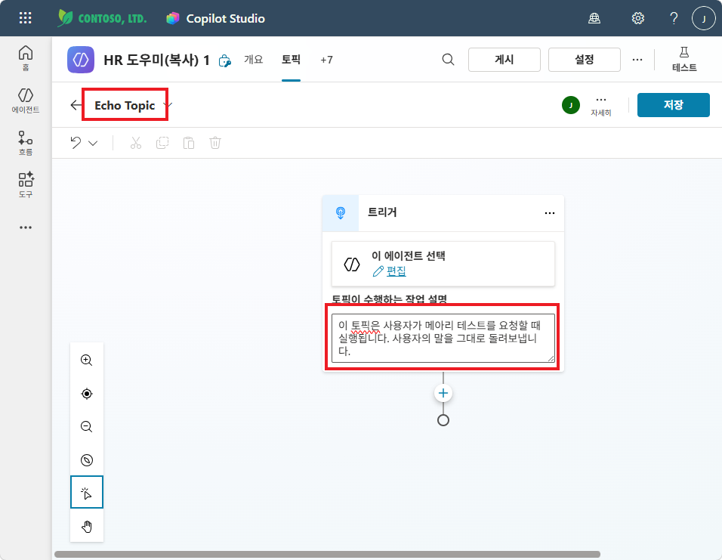Open the help question mark icon
The image size is (722, 560).
coord(674,18)
